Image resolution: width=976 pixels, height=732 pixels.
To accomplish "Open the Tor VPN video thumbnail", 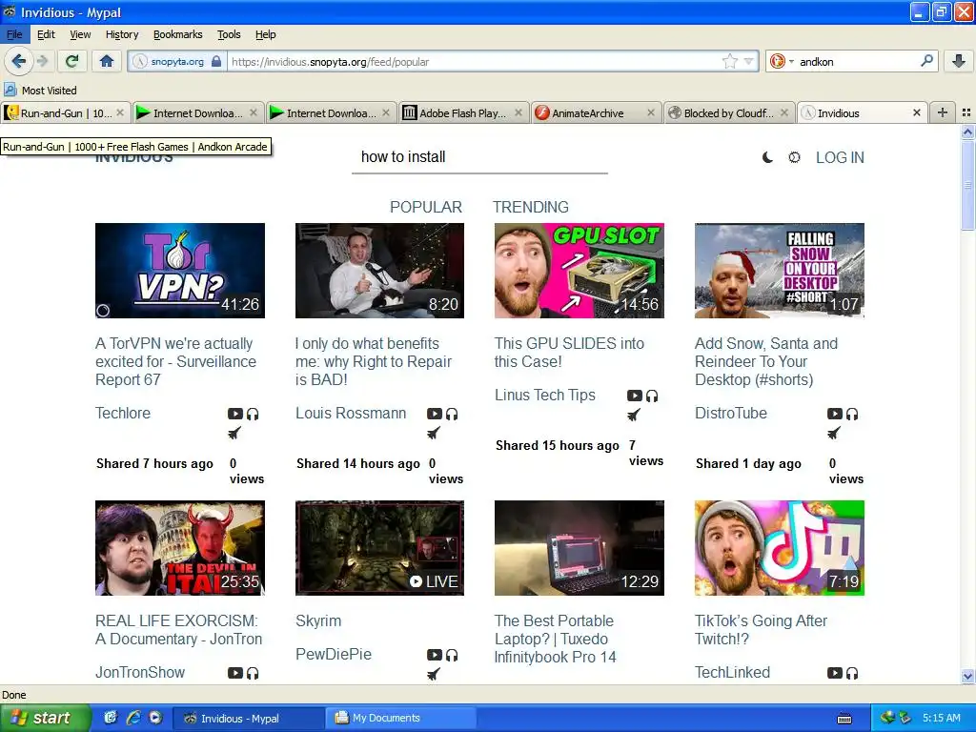I will click(x=180, y=270).
